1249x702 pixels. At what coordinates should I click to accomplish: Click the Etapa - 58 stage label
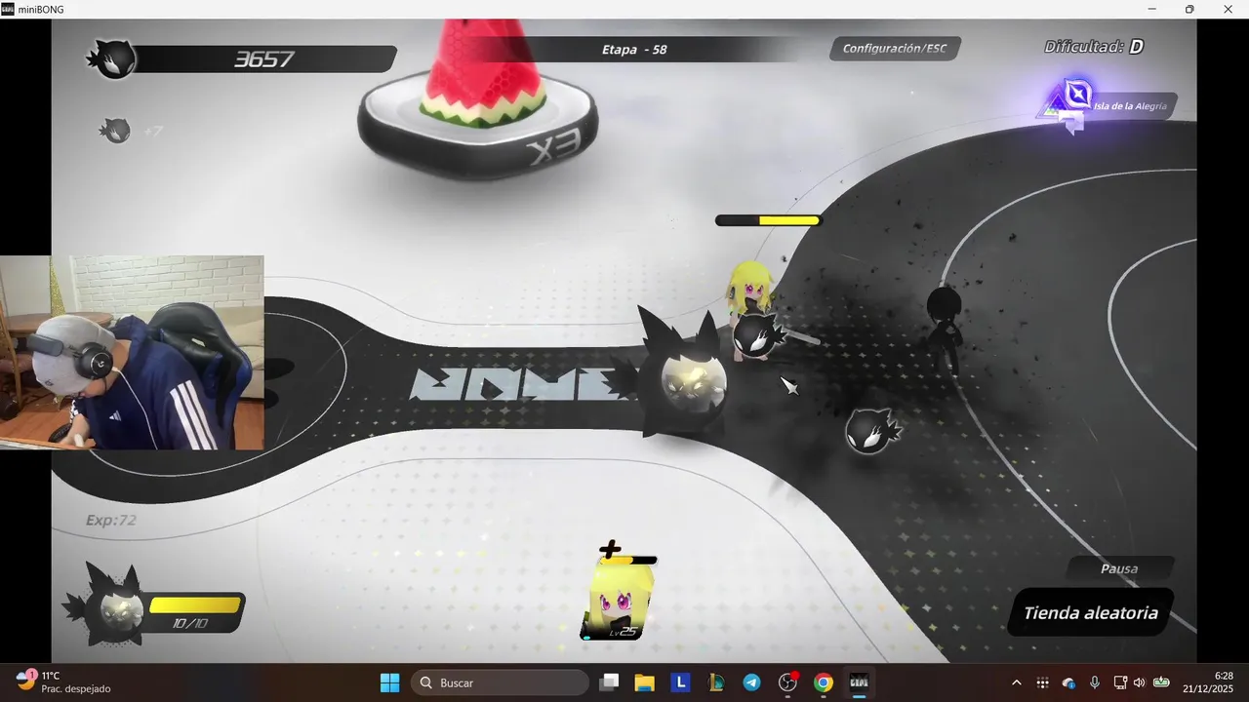coord(634,49)
